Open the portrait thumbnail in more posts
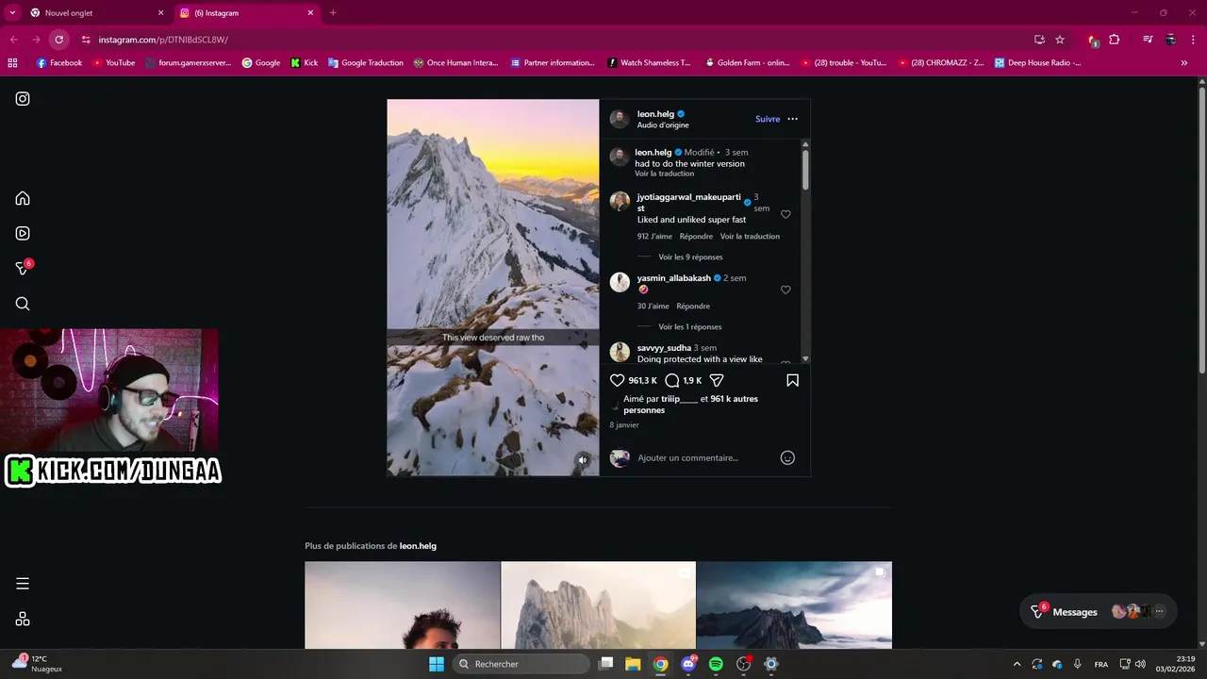The height and width of the screenshot is (679, 1207). coord(403,605)
